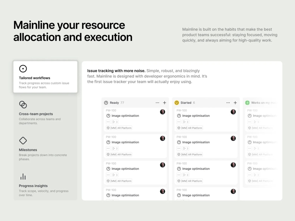Image resolution: width=295 pixels, height=221 pixels.
Task: Click sub-issue count chip on third Ready card
Action: pos(115,175)
